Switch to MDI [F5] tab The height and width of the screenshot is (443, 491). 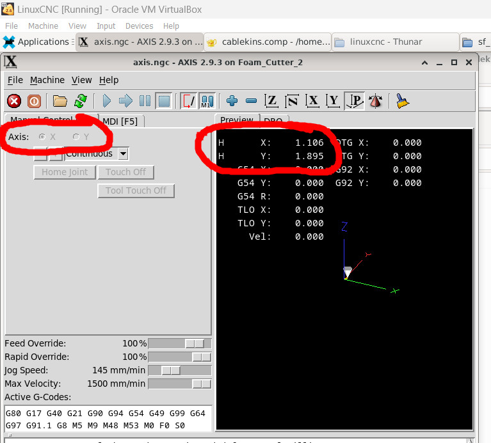(x=120, y=121)
